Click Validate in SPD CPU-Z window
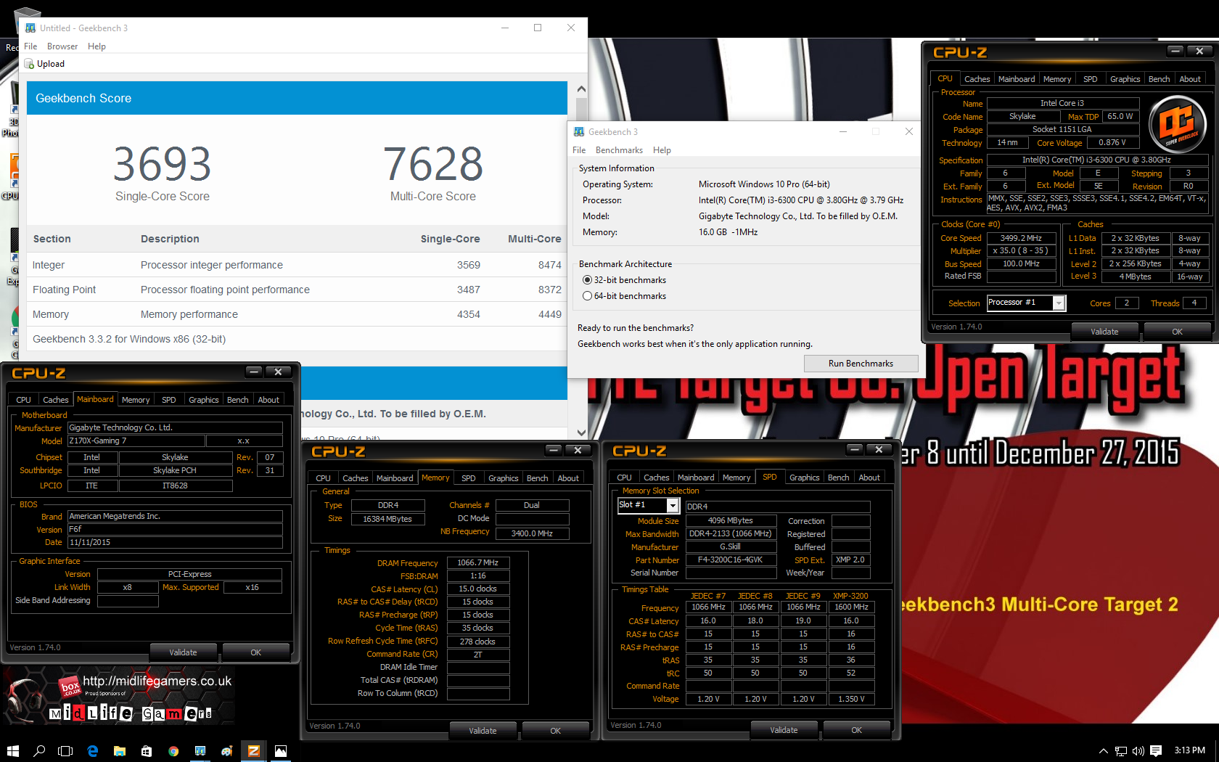The image size is (1219, 762). [x=784, y=730]
